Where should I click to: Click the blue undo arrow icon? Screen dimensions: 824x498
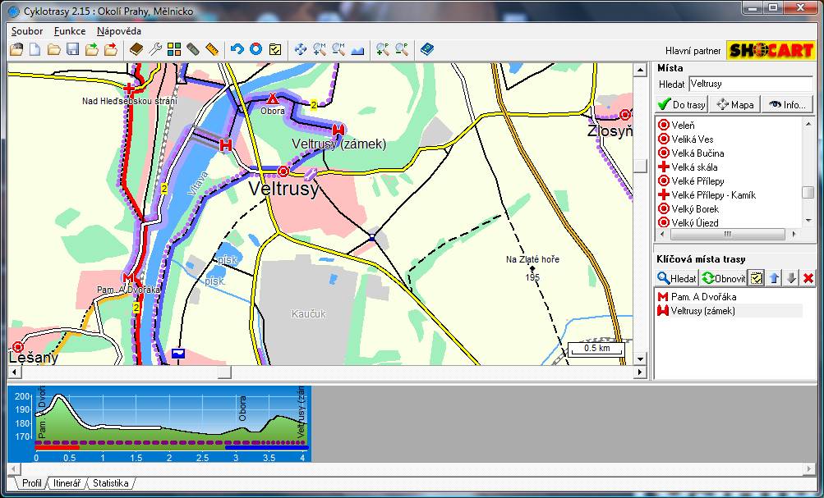point(237,49)
